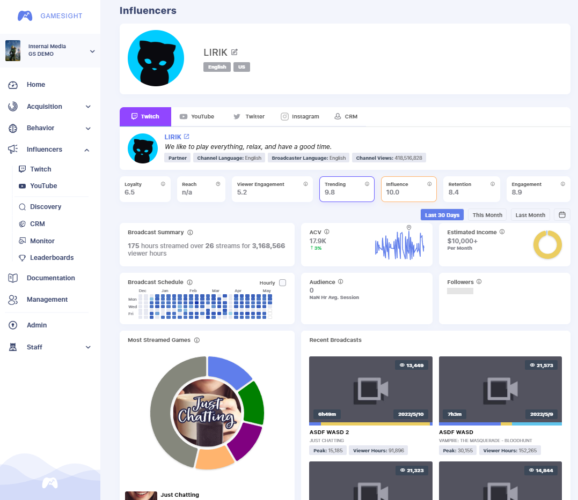Open LIRIK Twitch channel external link icon
This screenshot has height=500, width=578.
(x=187, y=137)
